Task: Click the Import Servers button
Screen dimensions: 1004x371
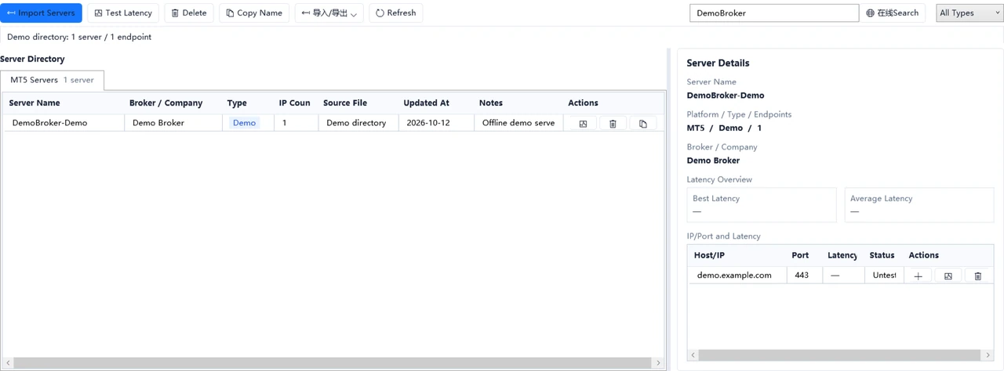Action: coord(41,13)
